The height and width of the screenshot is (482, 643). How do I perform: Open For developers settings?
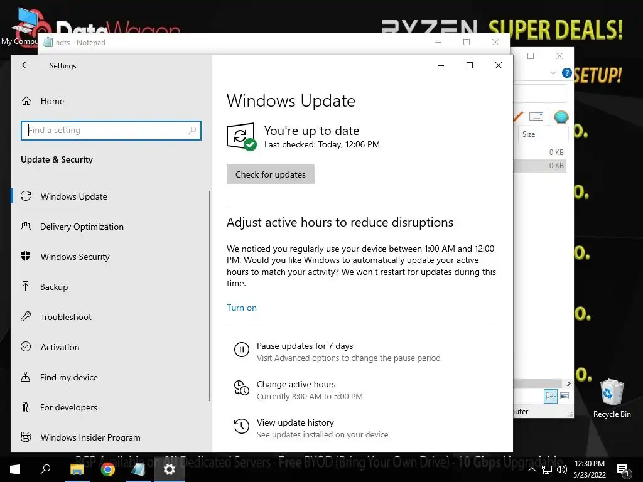[68, 407]
